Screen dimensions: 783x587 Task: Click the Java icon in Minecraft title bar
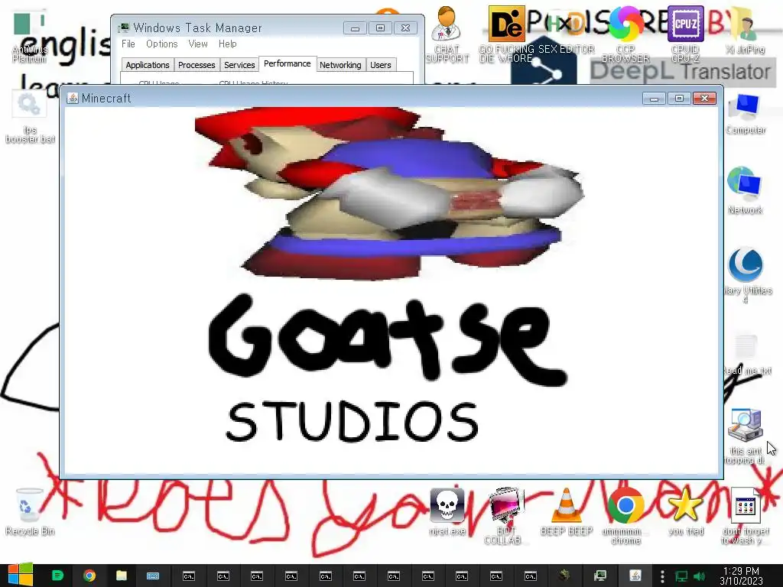pyautogui.click(x=73, y=99)
